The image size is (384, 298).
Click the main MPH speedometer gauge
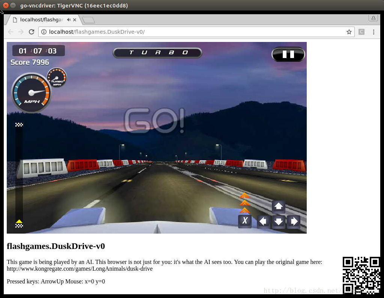tap(31, 93)
